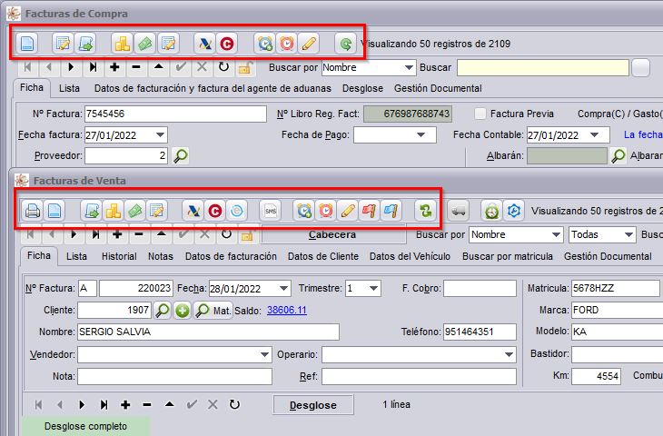The image size is (663, 436).
Task: Open the Todas filter dropdown in Facturas de Venta
Action: 628,234
